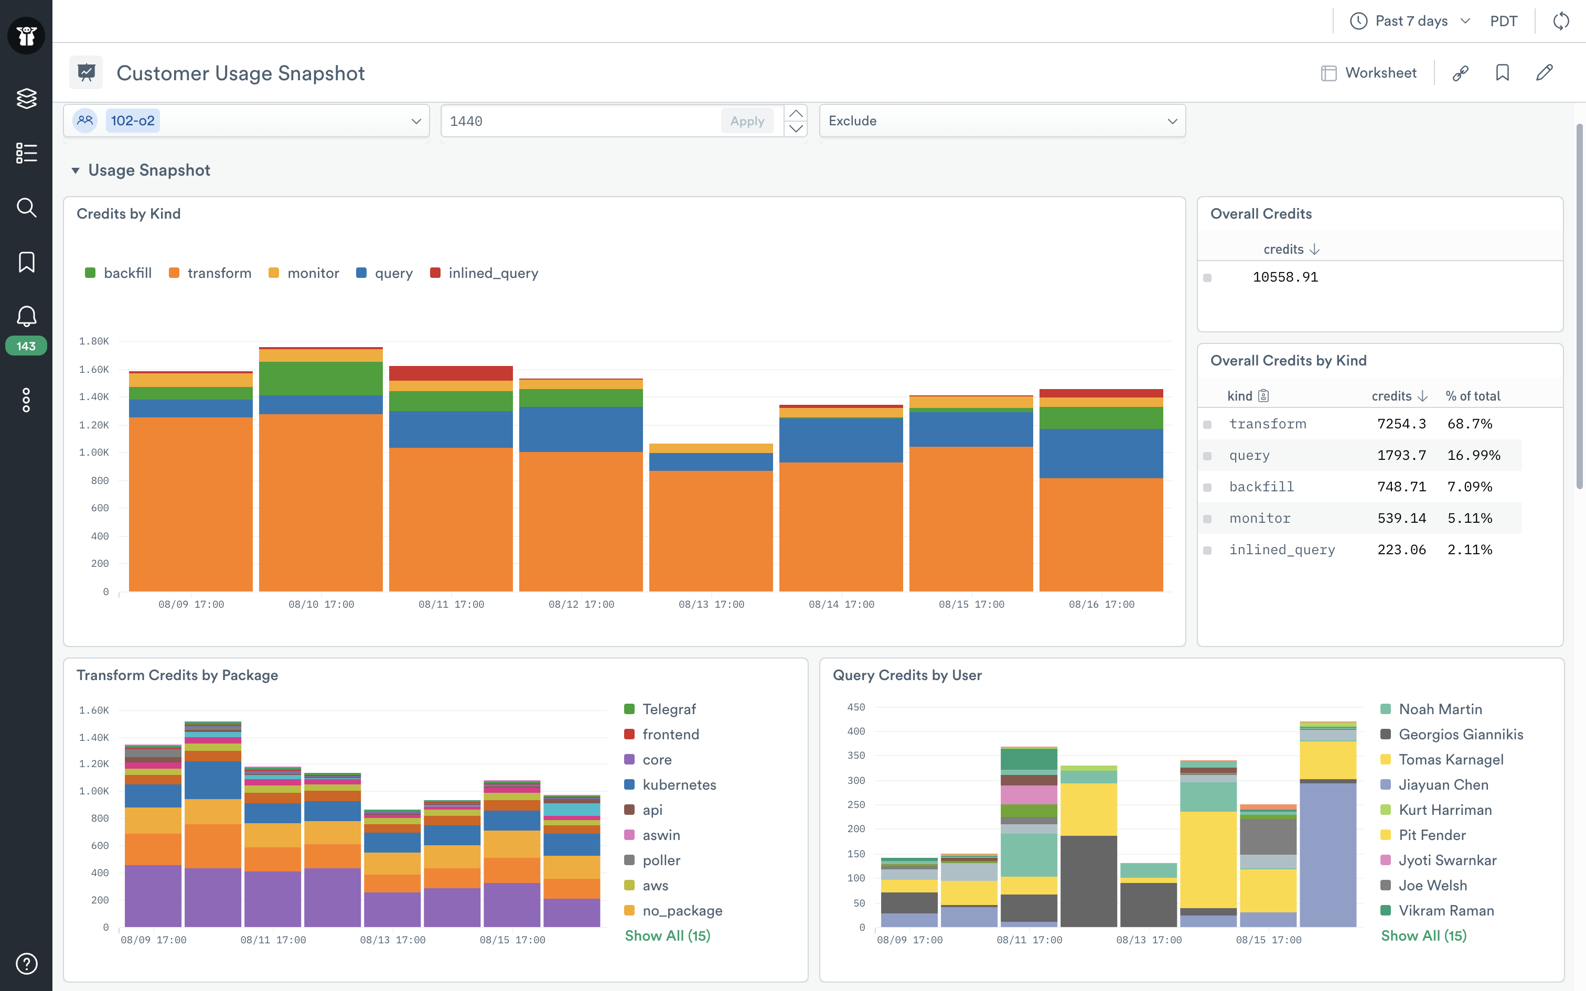Click the PDT timezone label
This screenshot has height=991, width=1586.
1504,21
